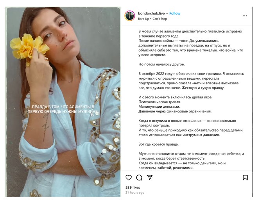Image resolution: width=258 pixels, height=205 pixels.
Task: Click the white overlay caption on the photo
Action: point(63,109)
